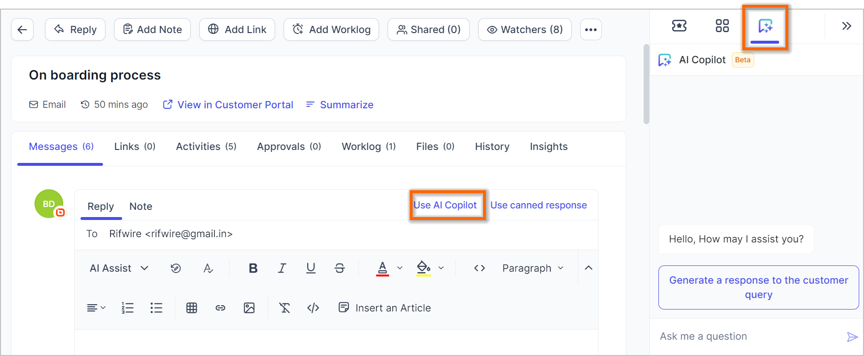Switch to the Links (0) tab

(x=135, y=147)
